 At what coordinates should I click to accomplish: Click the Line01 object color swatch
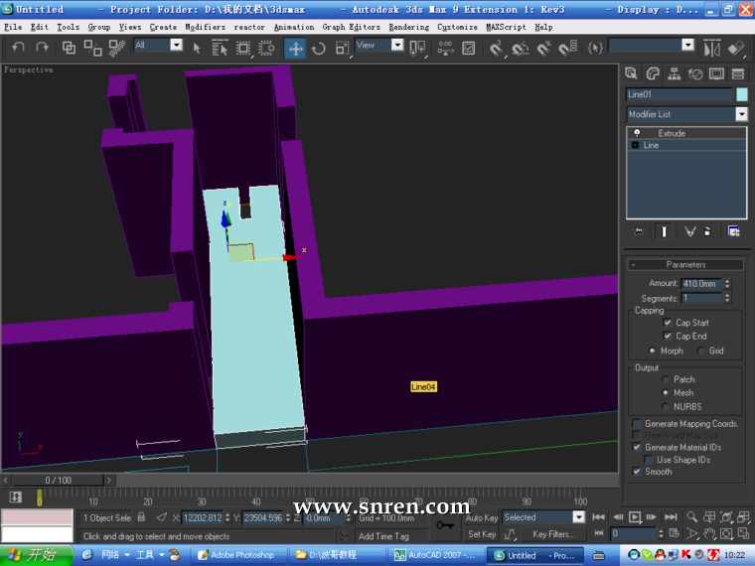click(x=741, y=94)
